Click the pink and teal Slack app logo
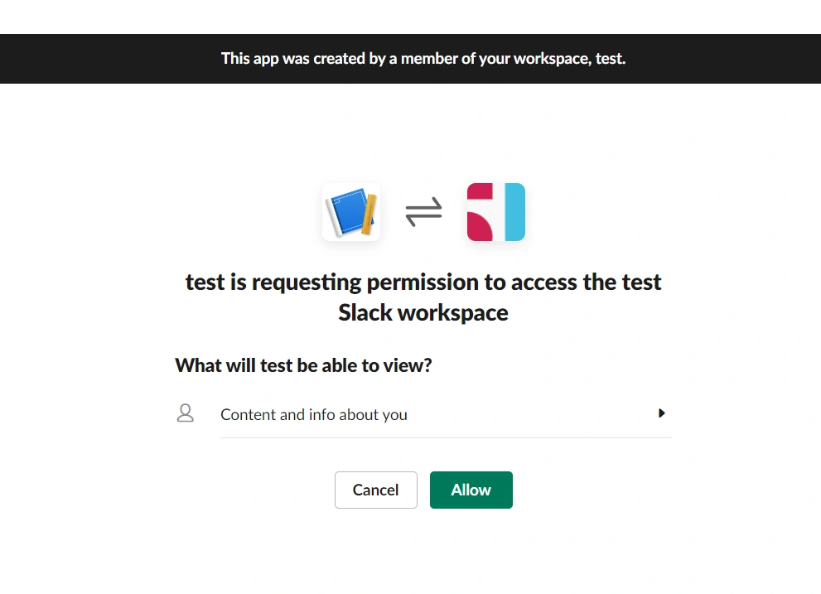This screenshot has width=821, height=594. coord(495,211)
